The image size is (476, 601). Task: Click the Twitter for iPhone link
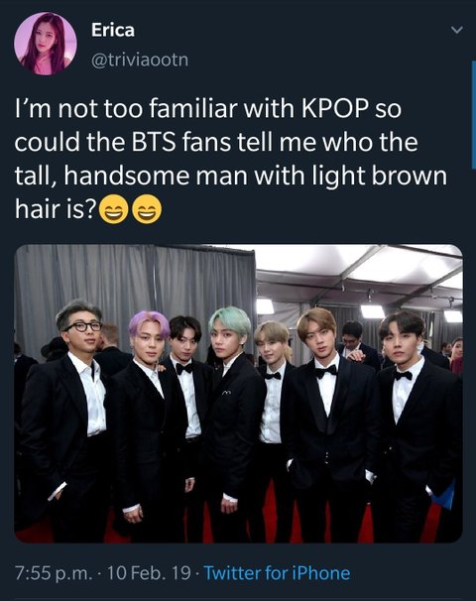277,573
